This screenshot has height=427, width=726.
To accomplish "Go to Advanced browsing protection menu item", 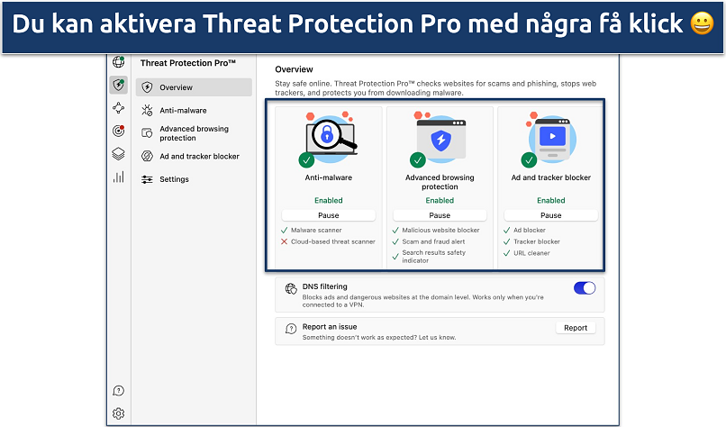I will [x=194, y=133].
